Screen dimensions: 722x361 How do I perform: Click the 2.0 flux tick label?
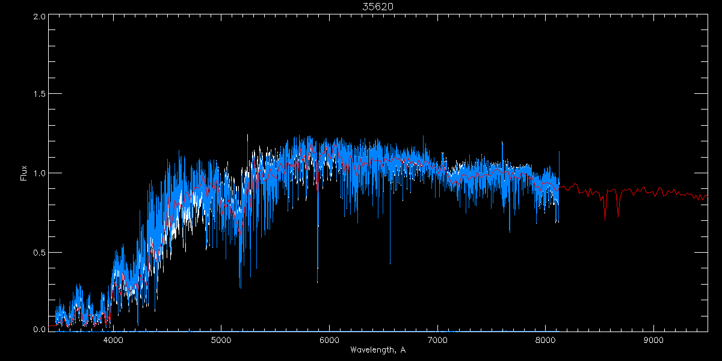pyautogui.click(x=39, y=16)
